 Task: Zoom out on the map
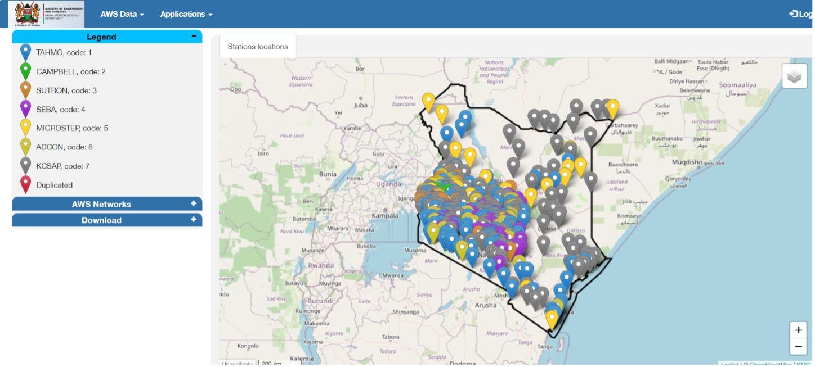click(x=798, y=347)
